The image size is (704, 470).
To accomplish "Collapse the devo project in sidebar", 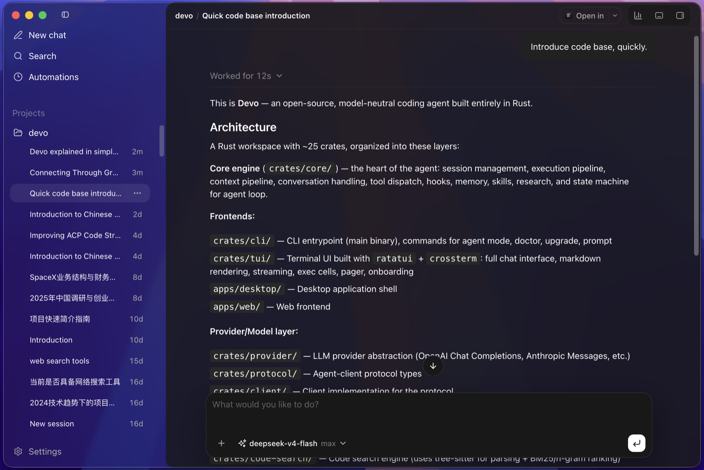I will click(38, 133).
